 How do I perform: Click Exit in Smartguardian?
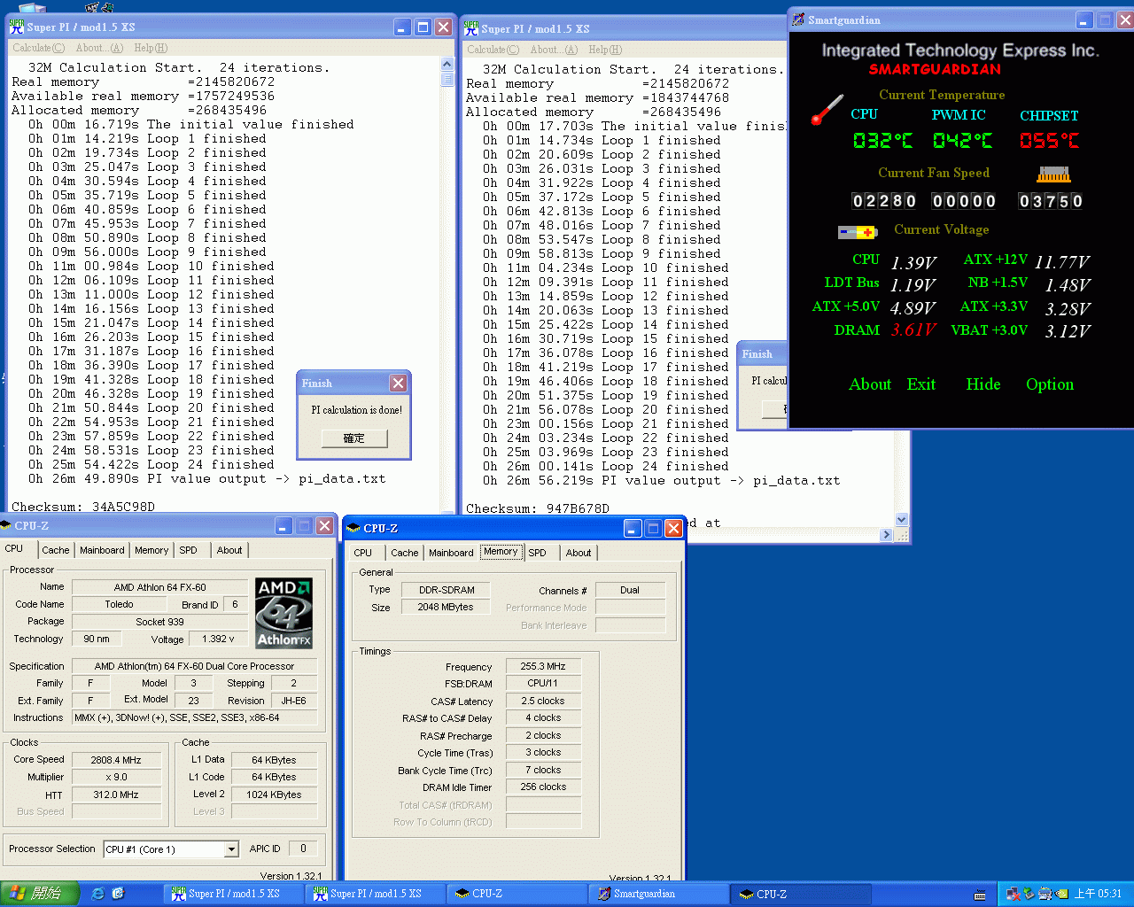[x=920, y=384]
